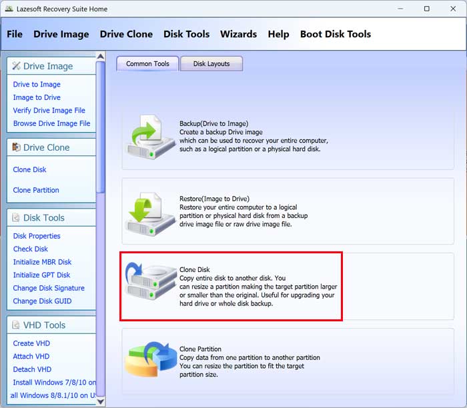
Task: Open Change Disk GUID
Action: tap(42, 301)
